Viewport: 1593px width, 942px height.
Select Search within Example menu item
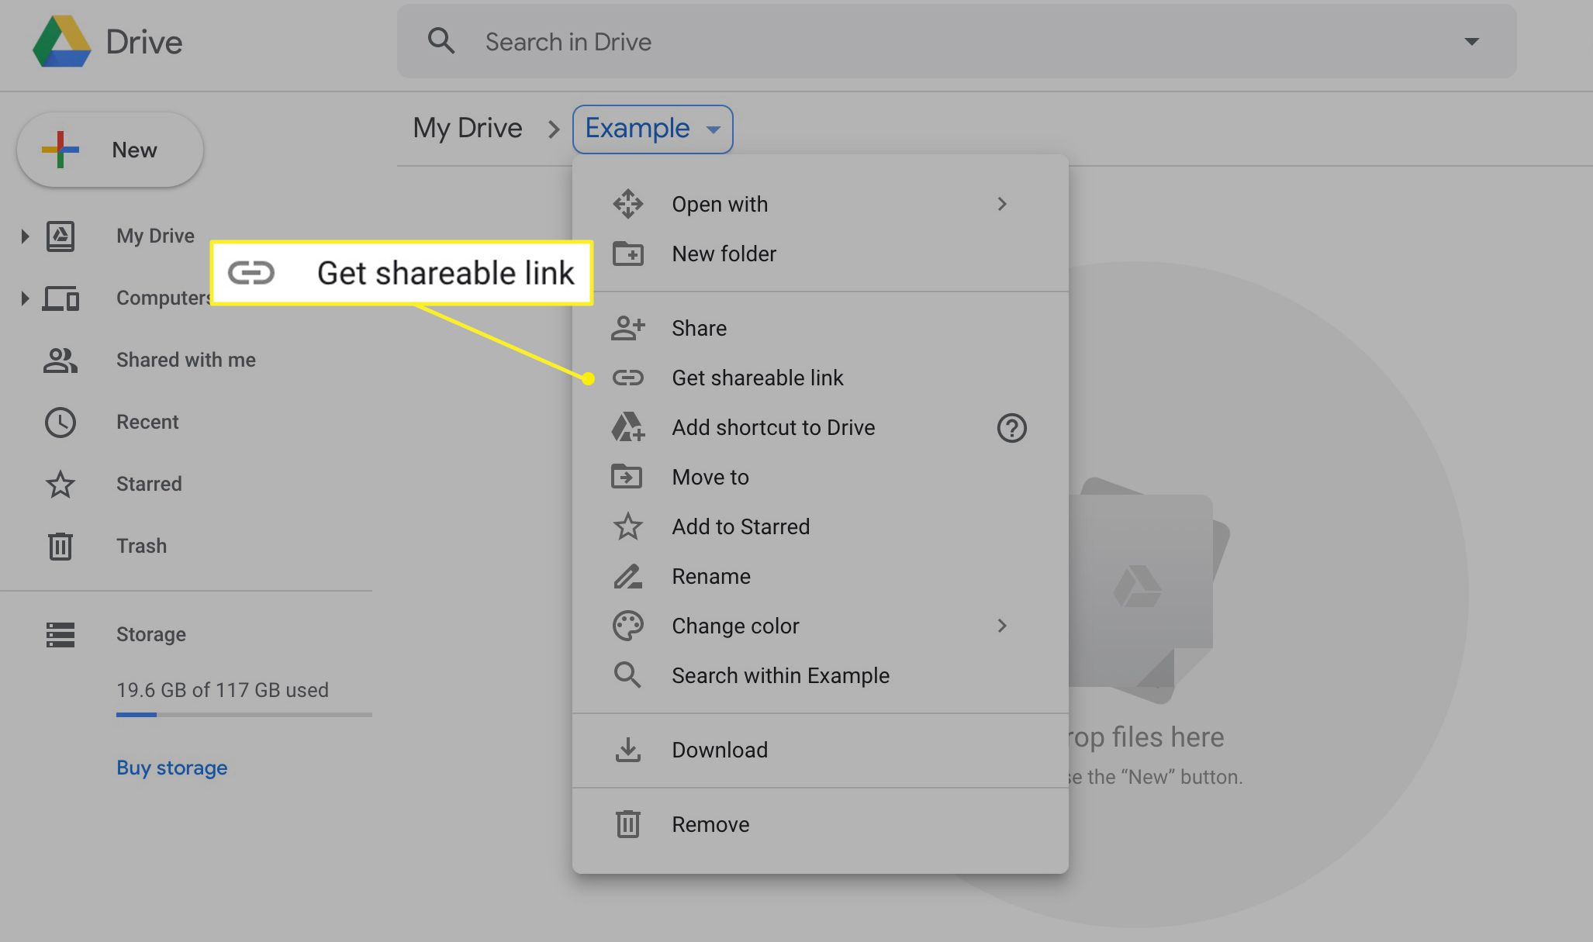pos(781,674)
